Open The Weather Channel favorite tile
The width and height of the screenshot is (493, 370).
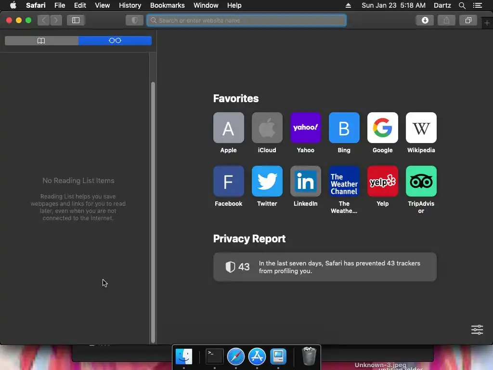point(344,181)
